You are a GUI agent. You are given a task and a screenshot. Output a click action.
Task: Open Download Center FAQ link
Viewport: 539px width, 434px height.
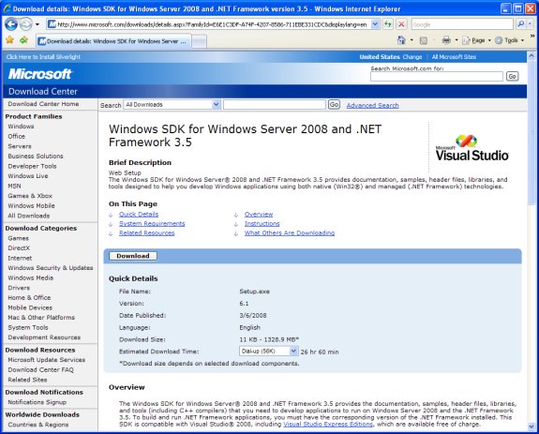[x=41, y=369]
